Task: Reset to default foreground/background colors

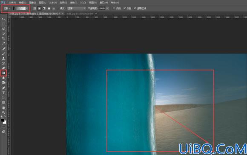Action: (x=2, y=116)
